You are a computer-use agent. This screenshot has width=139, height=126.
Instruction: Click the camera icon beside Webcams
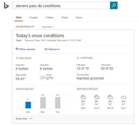pos(46,49)
